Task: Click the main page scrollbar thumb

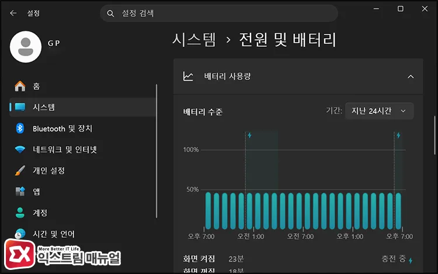Action: (434, 135)
